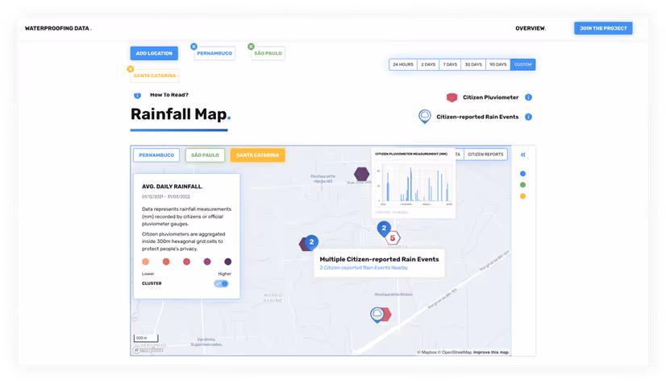Click the middle rainfall scale swatch
The height and width of the screenshot is (383, 666).
pyautogui.click(x=186, y=262)
